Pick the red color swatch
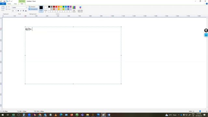208x117 pixels. click(x=56, y=6)
